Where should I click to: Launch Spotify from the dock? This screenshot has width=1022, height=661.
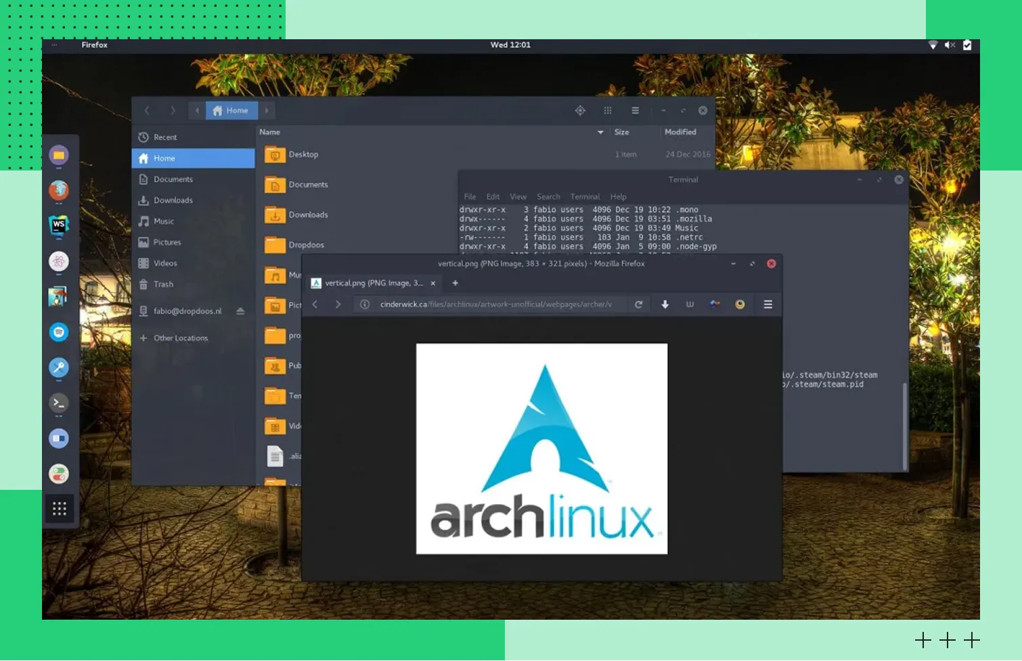59,332
